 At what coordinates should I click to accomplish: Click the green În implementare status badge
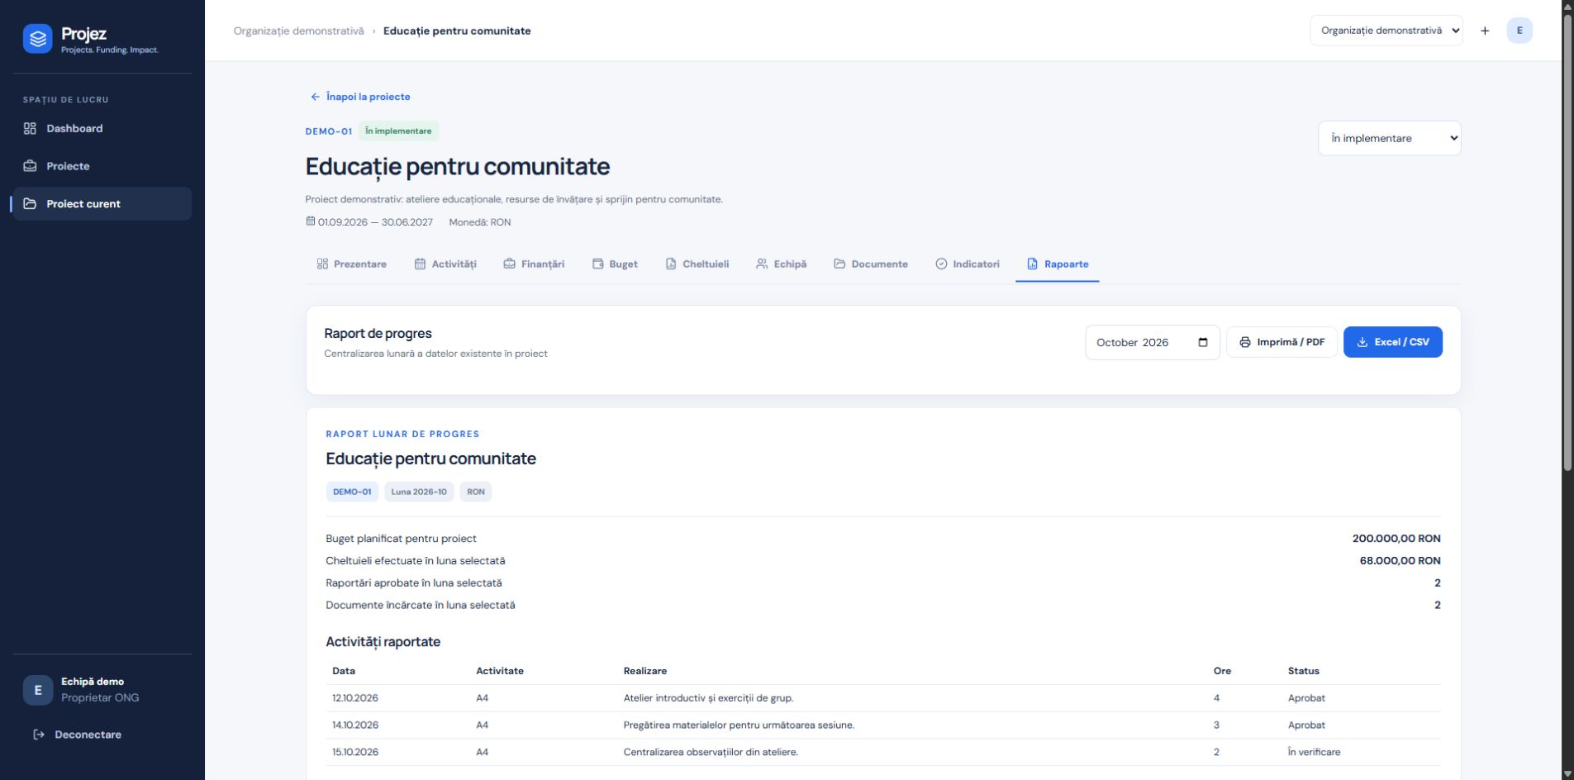[x=398, y=131]
